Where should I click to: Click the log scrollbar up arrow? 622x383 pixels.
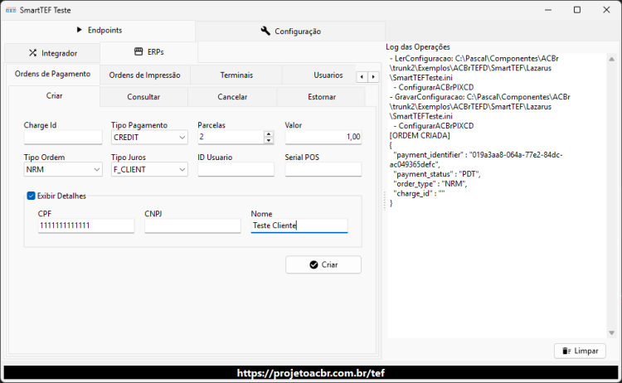pos(612,59)
